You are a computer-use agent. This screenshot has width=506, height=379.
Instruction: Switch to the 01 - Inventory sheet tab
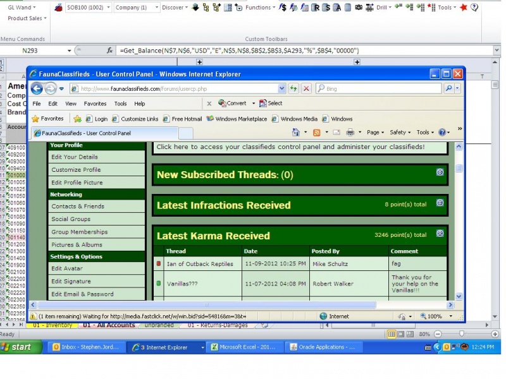coord(52,325)
